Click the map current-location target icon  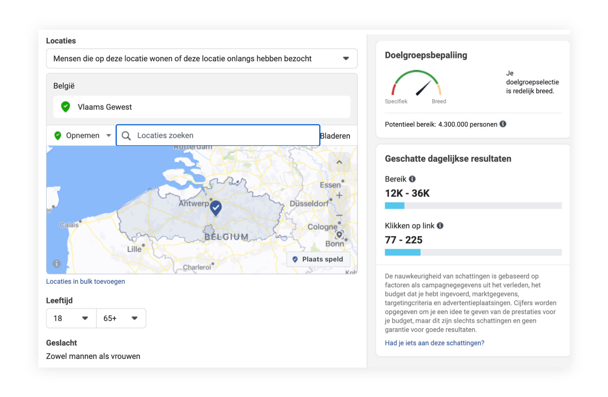pyautogui.click(x=339, y=235)
